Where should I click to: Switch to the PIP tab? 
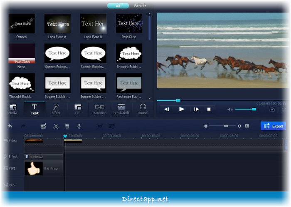click(78, 109)
